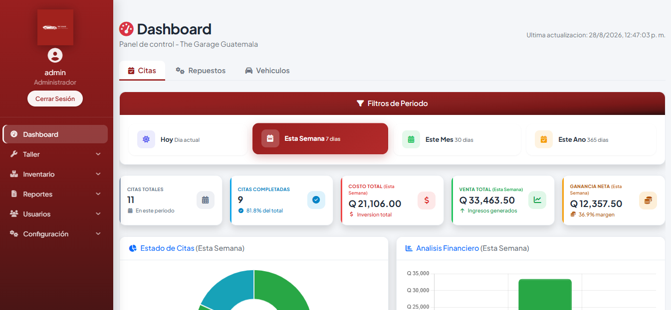The image size is (671, 310).
Task: Expand the Taller menu chevron
Action: point(98,154)
